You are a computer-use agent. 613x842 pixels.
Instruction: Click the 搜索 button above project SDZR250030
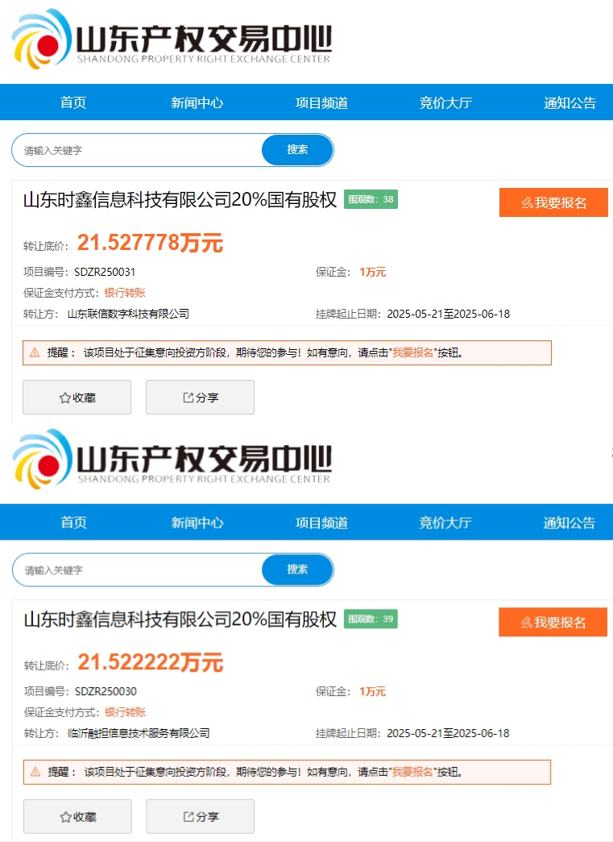pos(297,569)
